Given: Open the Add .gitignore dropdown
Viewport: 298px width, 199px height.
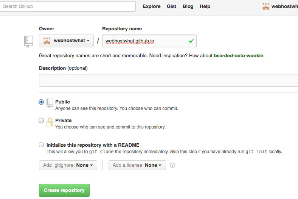Looking at the screenshot, I should (68, 165).
